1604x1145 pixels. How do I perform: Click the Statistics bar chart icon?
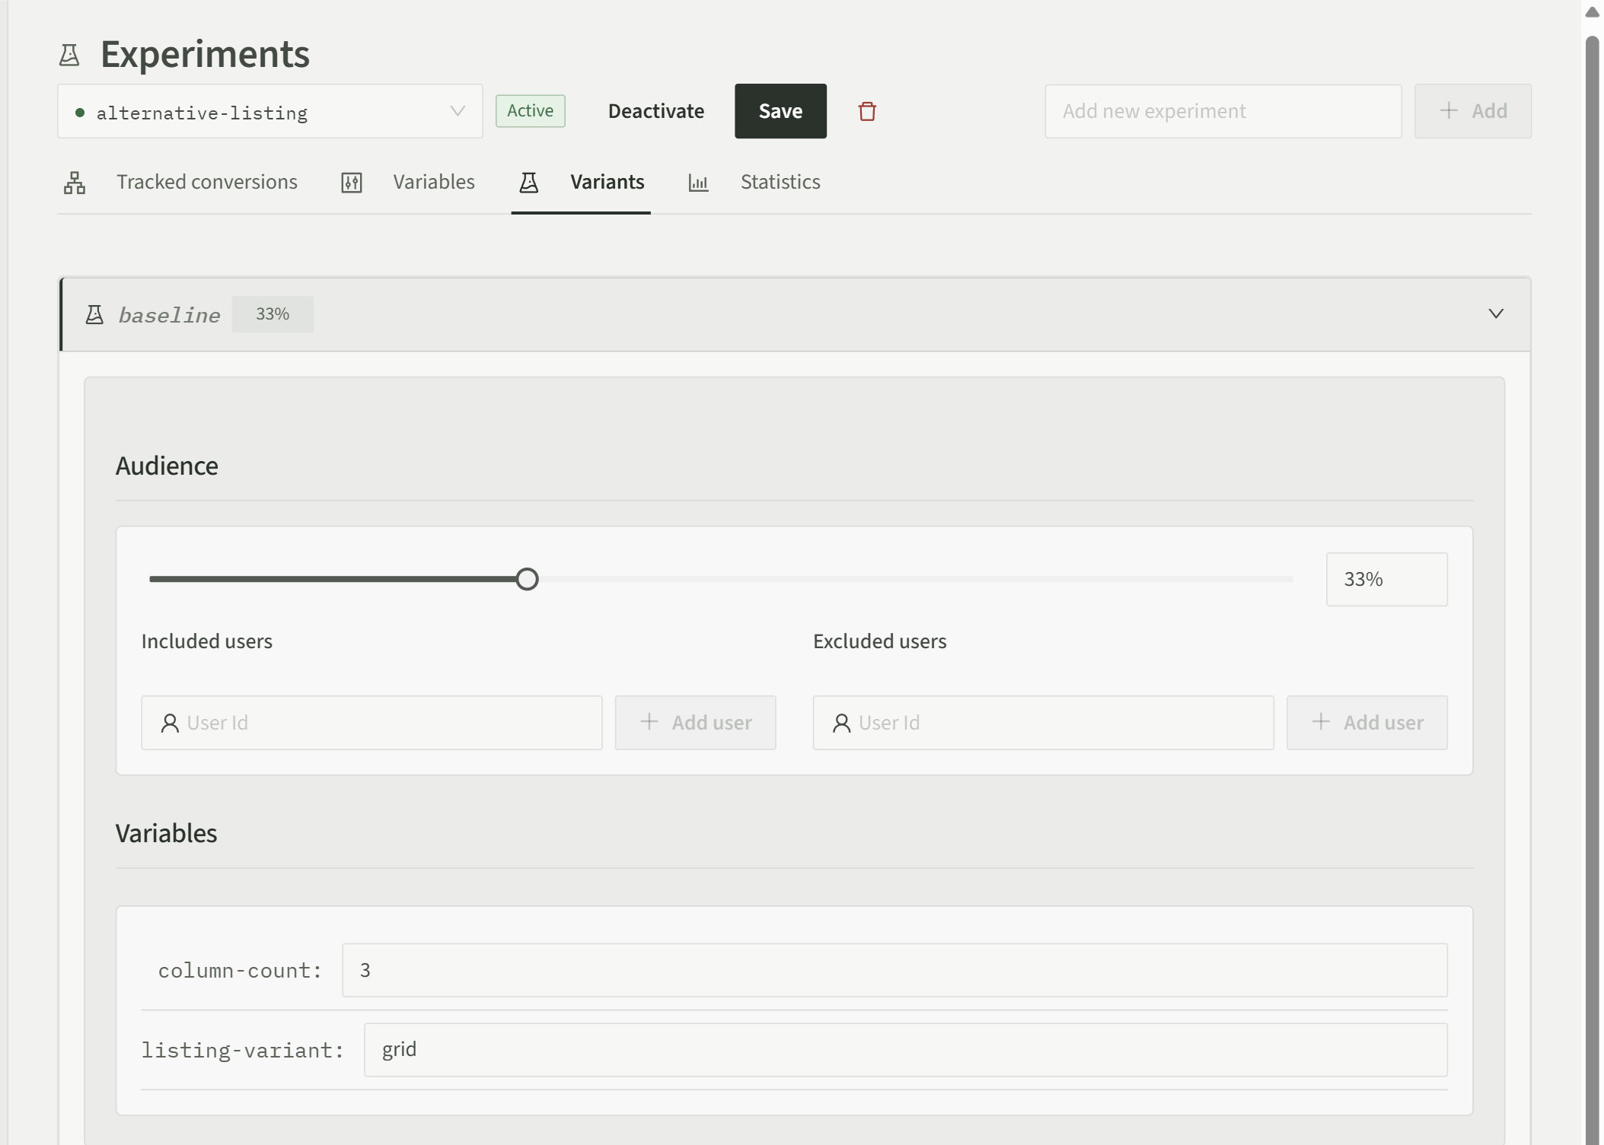point(698,183)
